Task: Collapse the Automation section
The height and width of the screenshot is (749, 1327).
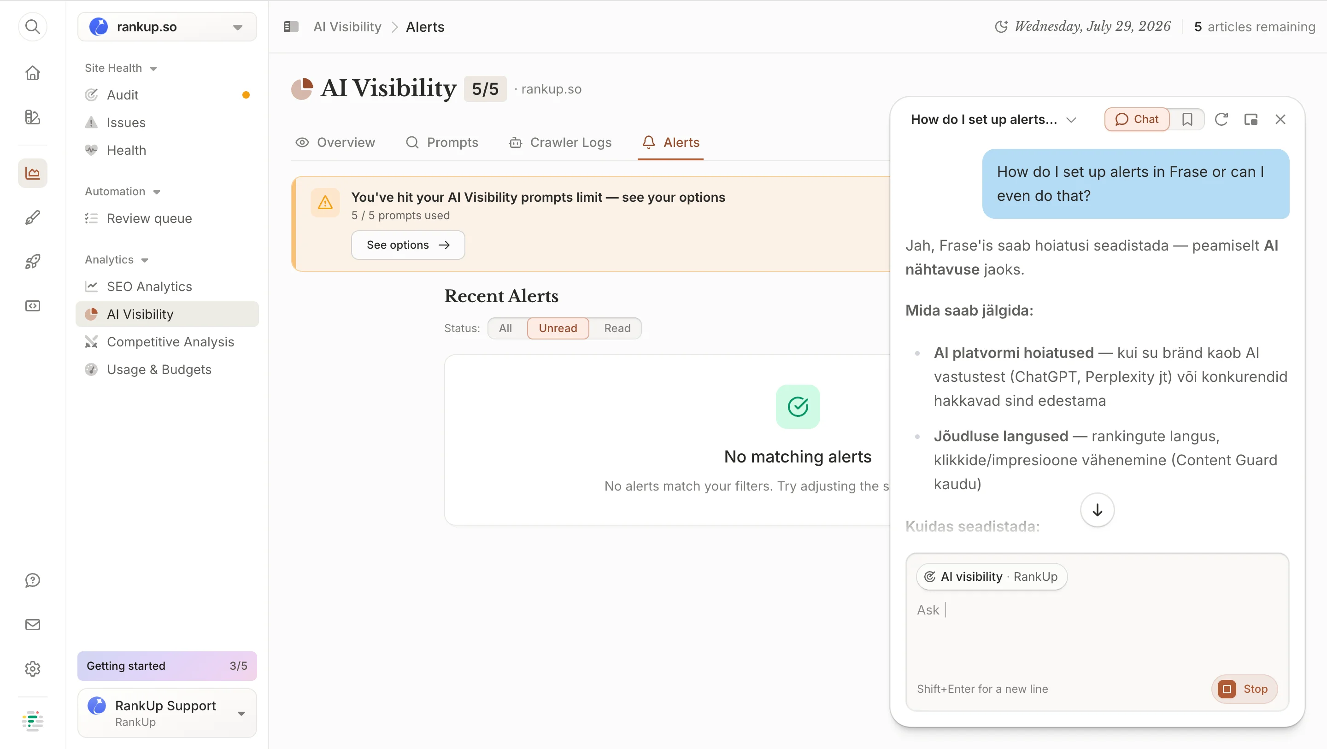Action: tap(123, 192)
